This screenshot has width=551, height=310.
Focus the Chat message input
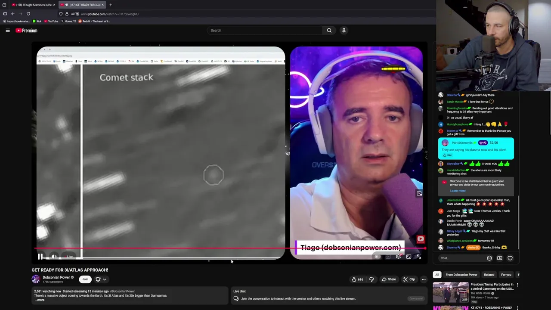461,258
